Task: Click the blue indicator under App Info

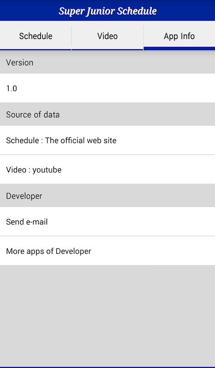Action: (x=179, y=49)
